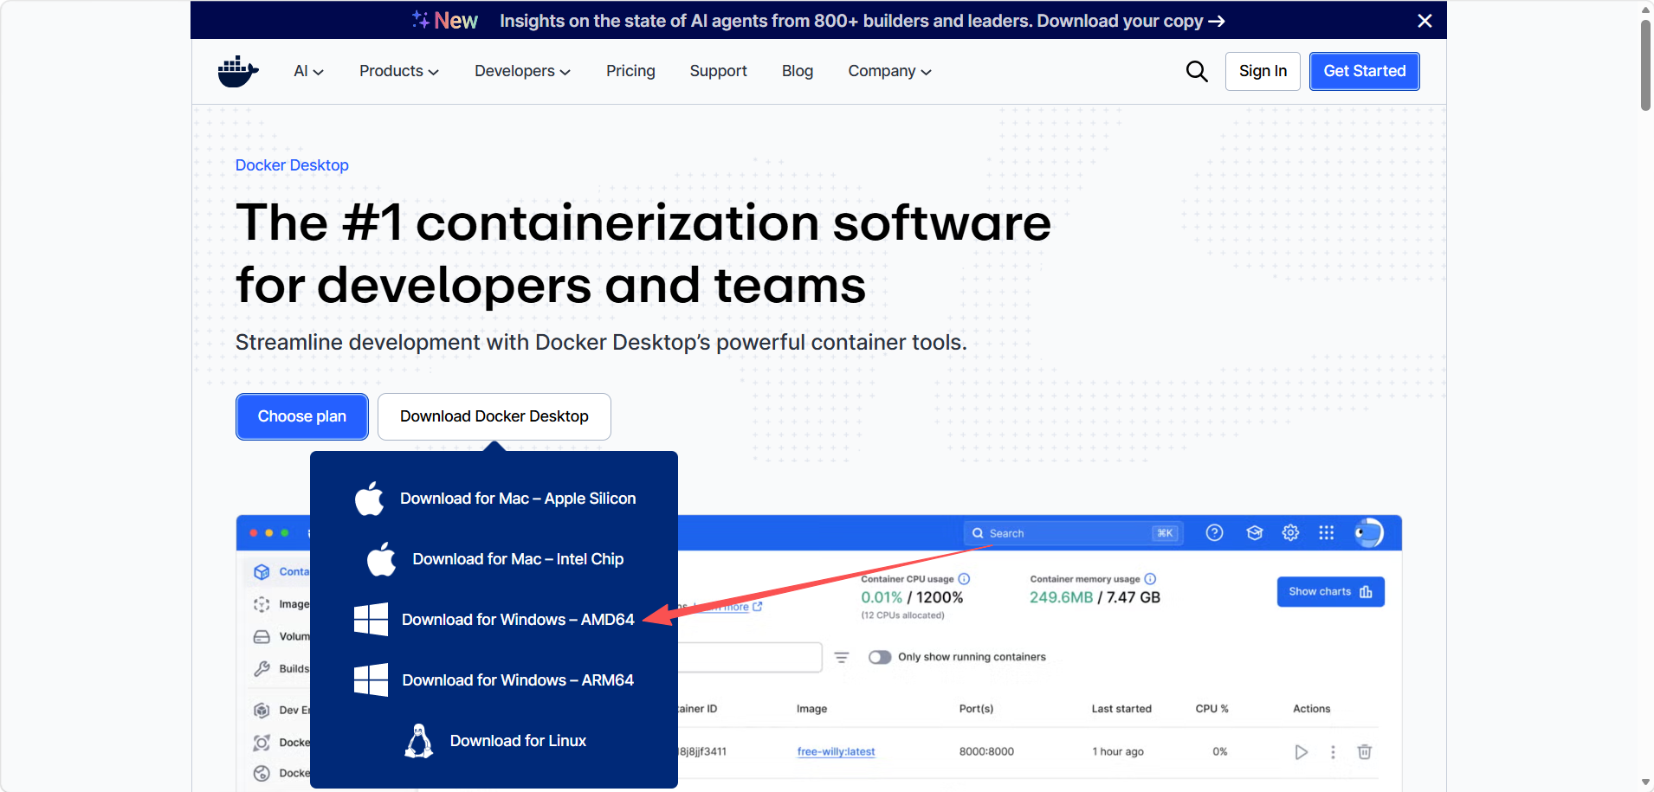Expand the AI navigation menu
The width and height of the screenshot is (1654, 792).
(x=308, y=71)
